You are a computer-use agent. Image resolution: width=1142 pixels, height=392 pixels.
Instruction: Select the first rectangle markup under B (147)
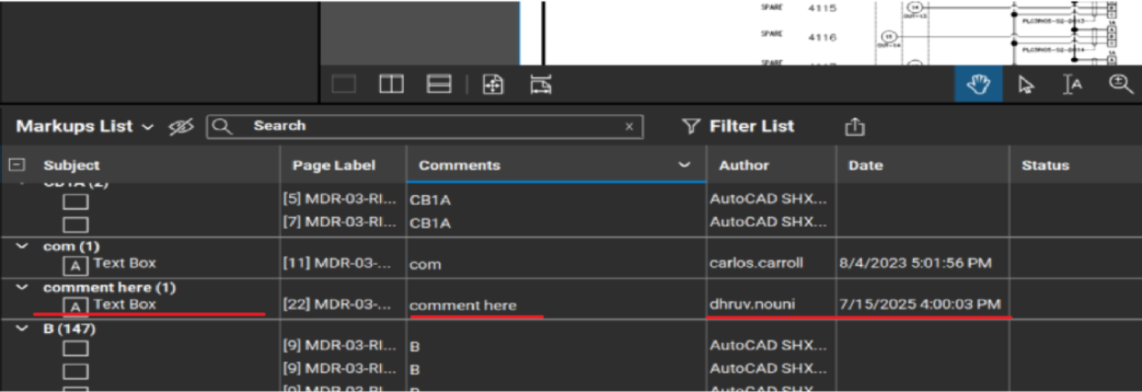tap(75, 348)
